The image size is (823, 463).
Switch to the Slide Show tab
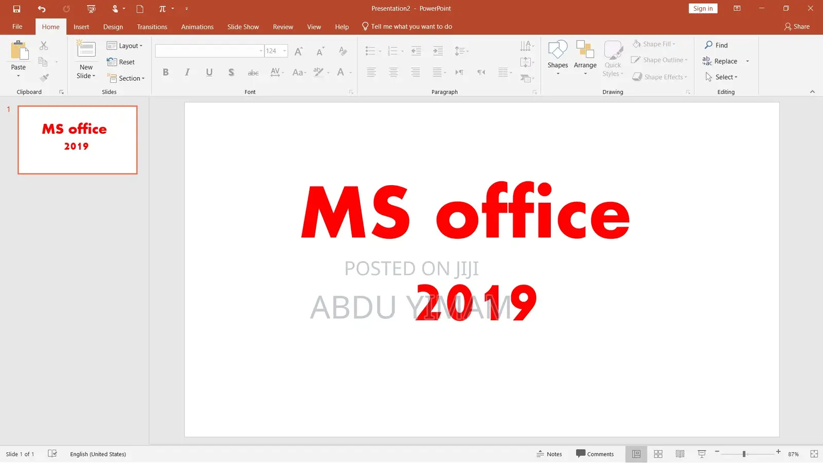(243, 27)
